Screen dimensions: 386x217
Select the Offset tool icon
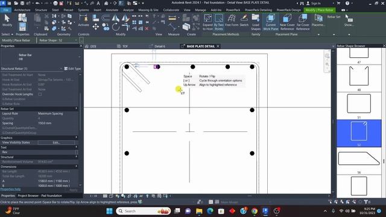click(x=106, y=18)
